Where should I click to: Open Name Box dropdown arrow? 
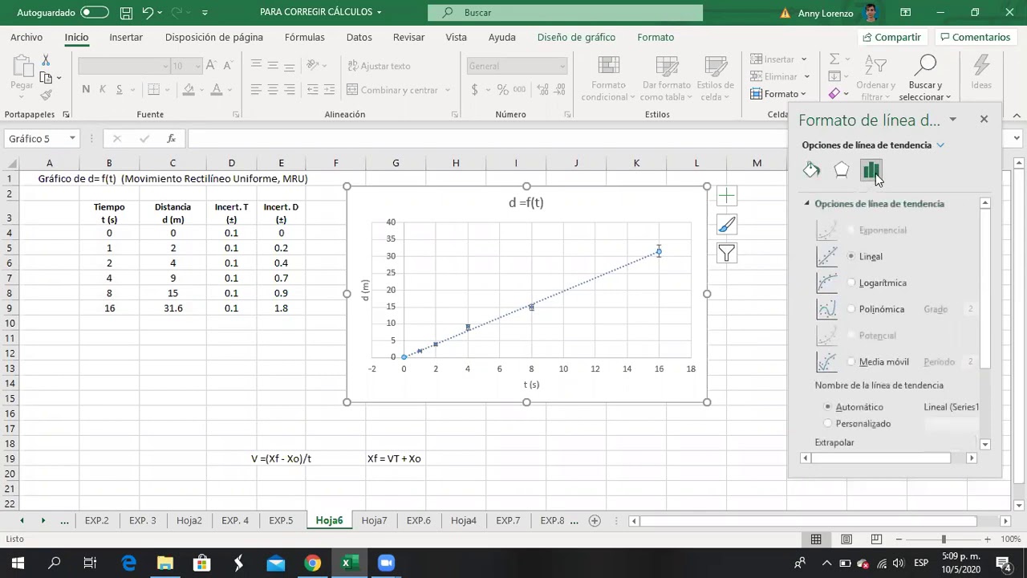click(x=72, y=138)
